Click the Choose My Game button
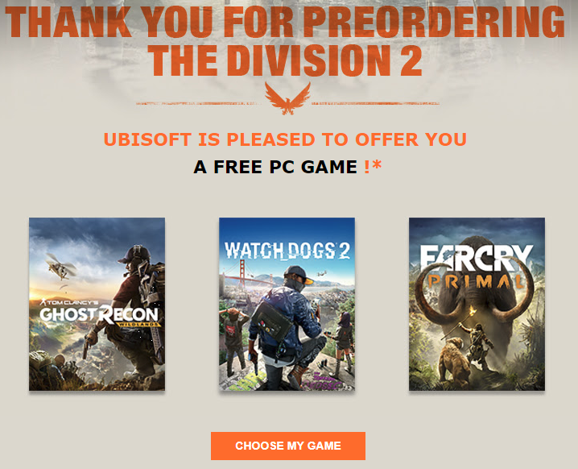This screenshot has width=578, height=469. 288,446
